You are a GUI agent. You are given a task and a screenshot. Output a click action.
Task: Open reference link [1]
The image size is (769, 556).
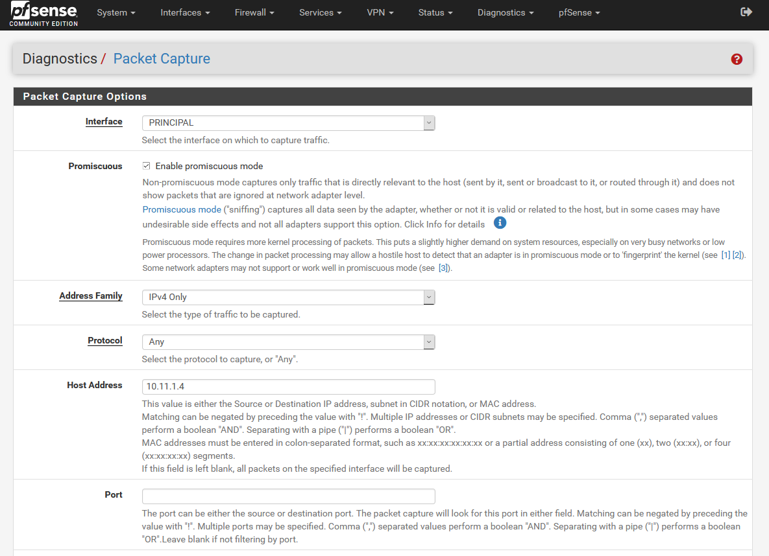point(726,255)
